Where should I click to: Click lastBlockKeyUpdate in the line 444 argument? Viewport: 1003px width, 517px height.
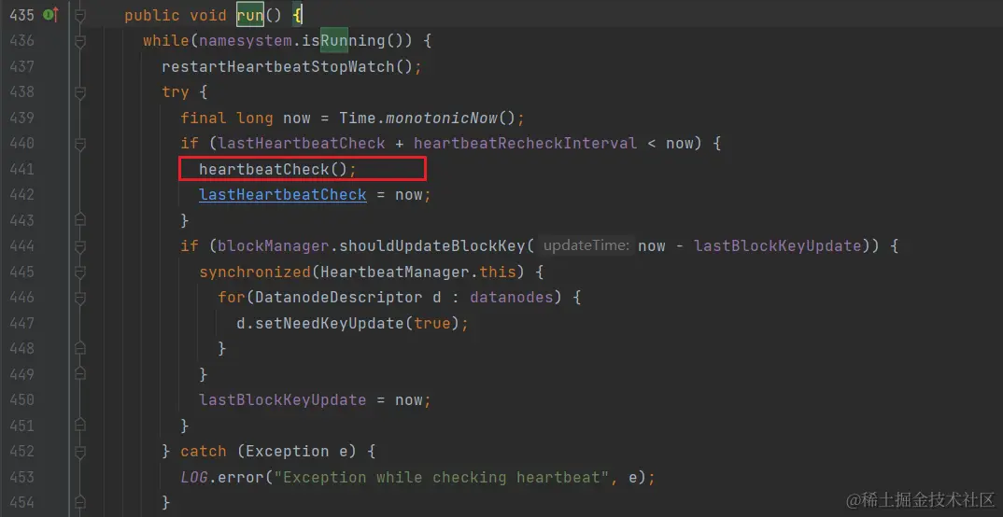tap(778, 246)
